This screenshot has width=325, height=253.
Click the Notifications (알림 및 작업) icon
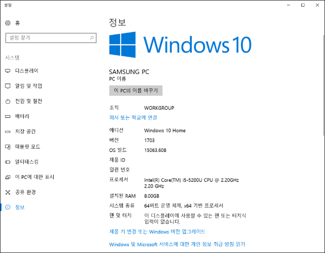pyautogui.click(x=8, y=86)
